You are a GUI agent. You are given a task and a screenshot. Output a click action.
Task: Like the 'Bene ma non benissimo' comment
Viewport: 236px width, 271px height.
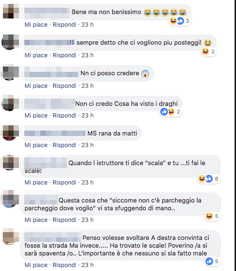[x=36, y=25]
